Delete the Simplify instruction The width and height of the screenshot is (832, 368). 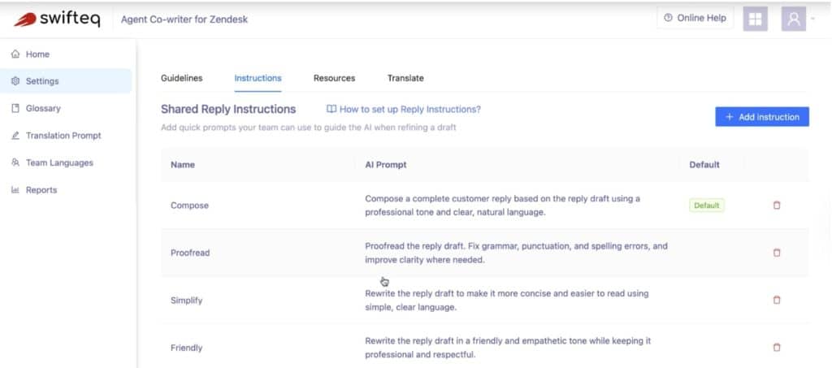pos(777,300)
